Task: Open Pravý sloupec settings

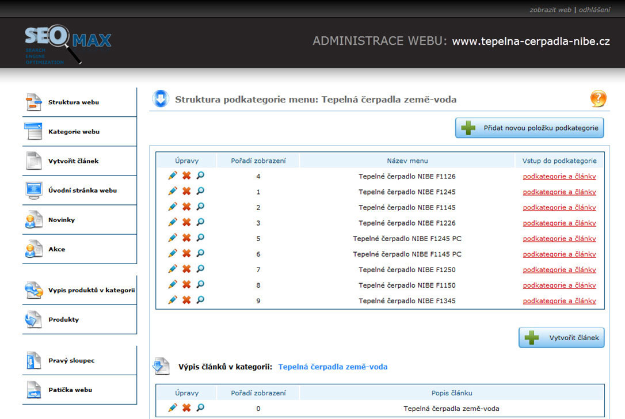Action: pyautogui.click(x=79, y=360)
